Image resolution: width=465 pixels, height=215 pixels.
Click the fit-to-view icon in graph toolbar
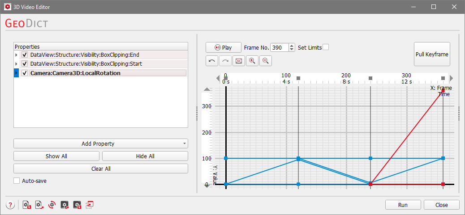239,61
